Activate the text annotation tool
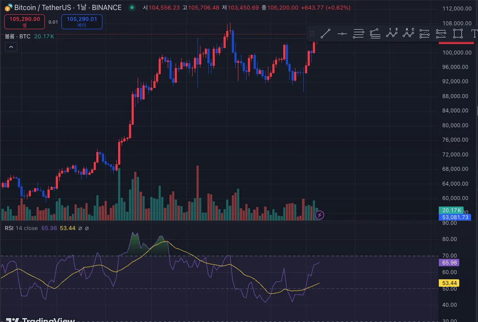Image resolution: width=478 pixels, height=322 pixels. (474, 34)
